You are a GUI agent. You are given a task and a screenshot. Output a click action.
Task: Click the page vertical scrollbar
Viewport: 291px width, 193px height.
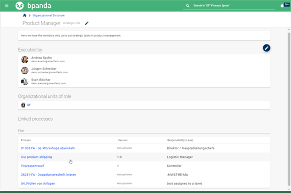pos(289,109)
